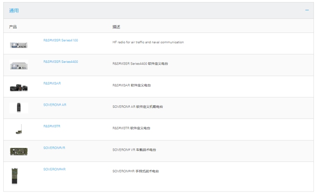The image size is (316, 194).
Task: Collapse the 通用 section with minus icon
Action: pyautogui.click(x=307, y=10)
